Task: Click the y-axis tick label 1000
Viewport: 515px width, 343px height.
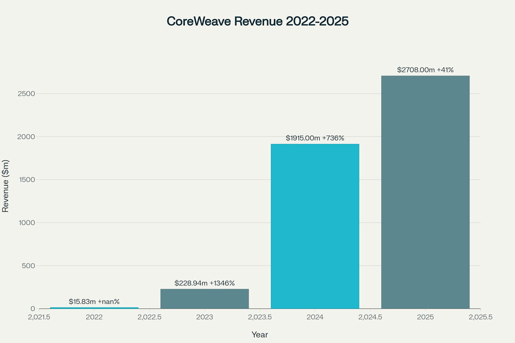Action: coord(27,223)
